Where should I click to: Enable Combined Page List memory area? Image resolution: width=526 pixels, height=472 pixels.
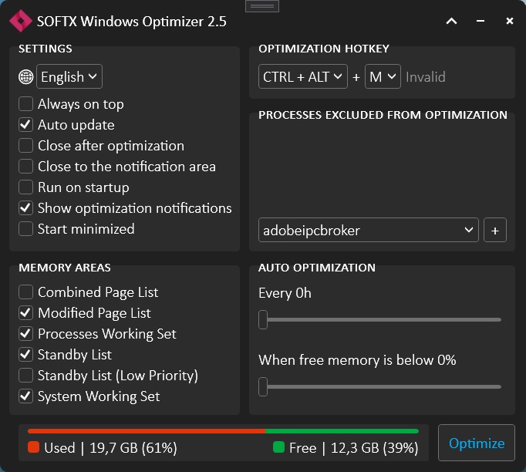click(x=26, y=292)
